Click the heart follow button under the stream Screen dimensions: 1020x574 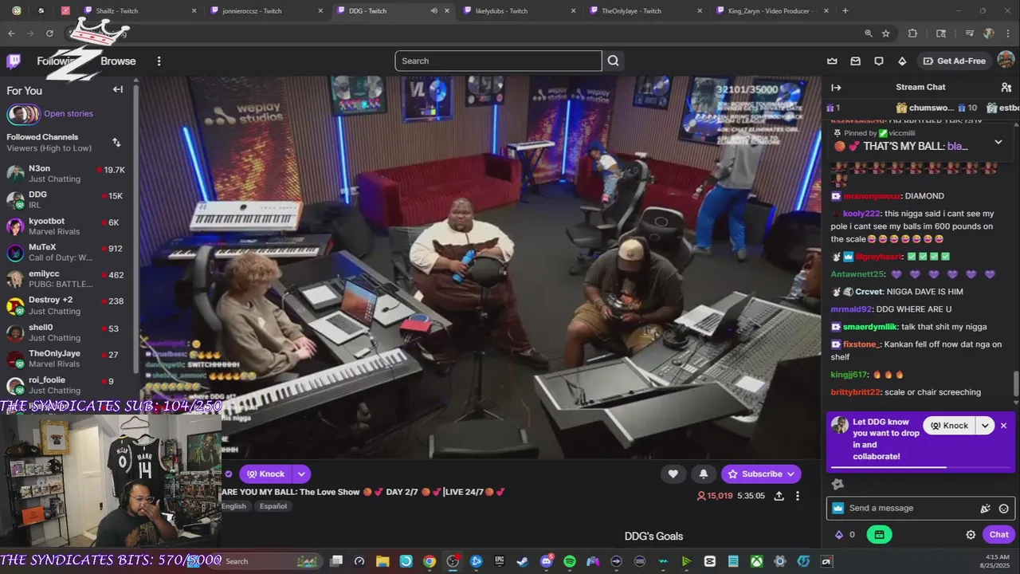(673, 474)
